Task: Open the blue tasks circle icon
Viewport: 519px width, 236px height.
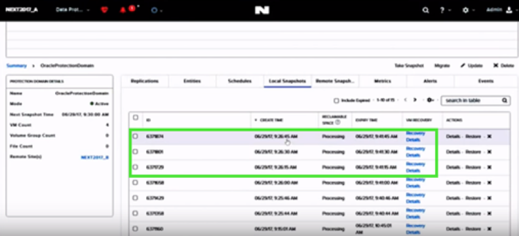Action: pyautogui.click(x=154, y=10)
